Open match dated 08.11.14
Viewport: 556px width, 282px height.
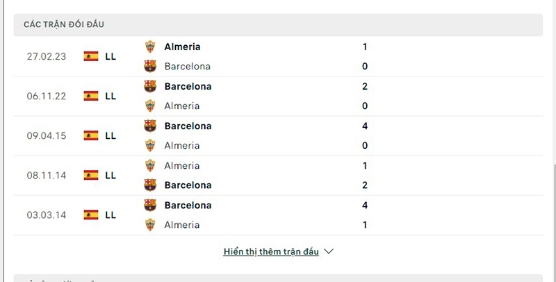point(47,175)
